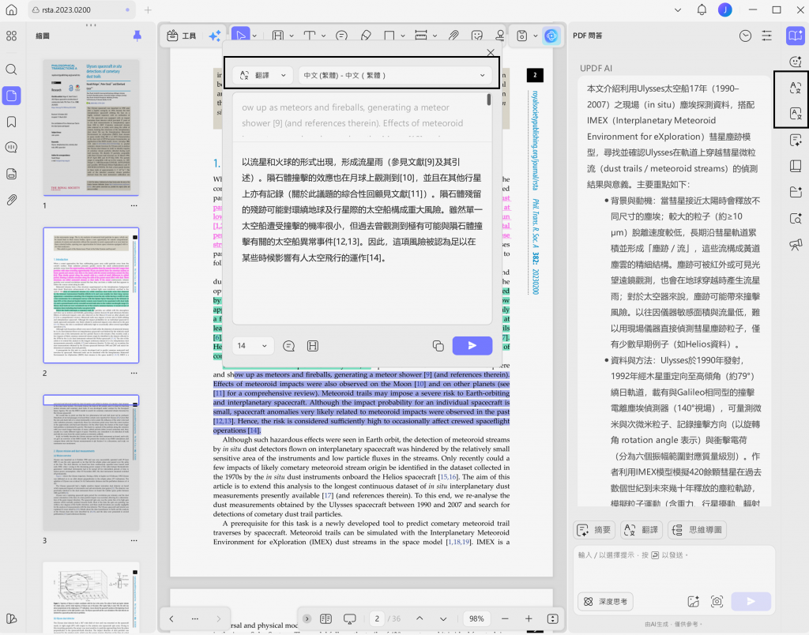The image size is (809, 635).
Task: Zoom out with minus button
Action: pyautogui.click(x=505, y=618)
